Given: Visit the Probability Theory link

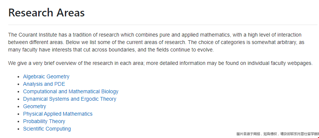Looking at the screenshot, I should (44, 122).
